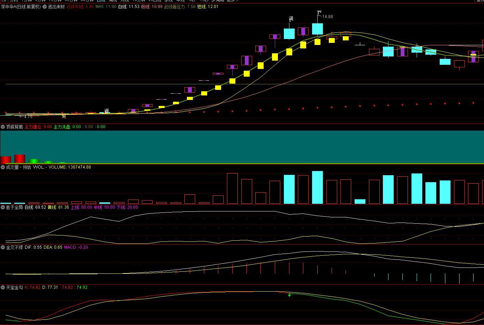Image resolution: width=484 pixels, height=325 pixels.
Task: Click the 天宝金勾 indicator name
Action: tap(14, 287)
